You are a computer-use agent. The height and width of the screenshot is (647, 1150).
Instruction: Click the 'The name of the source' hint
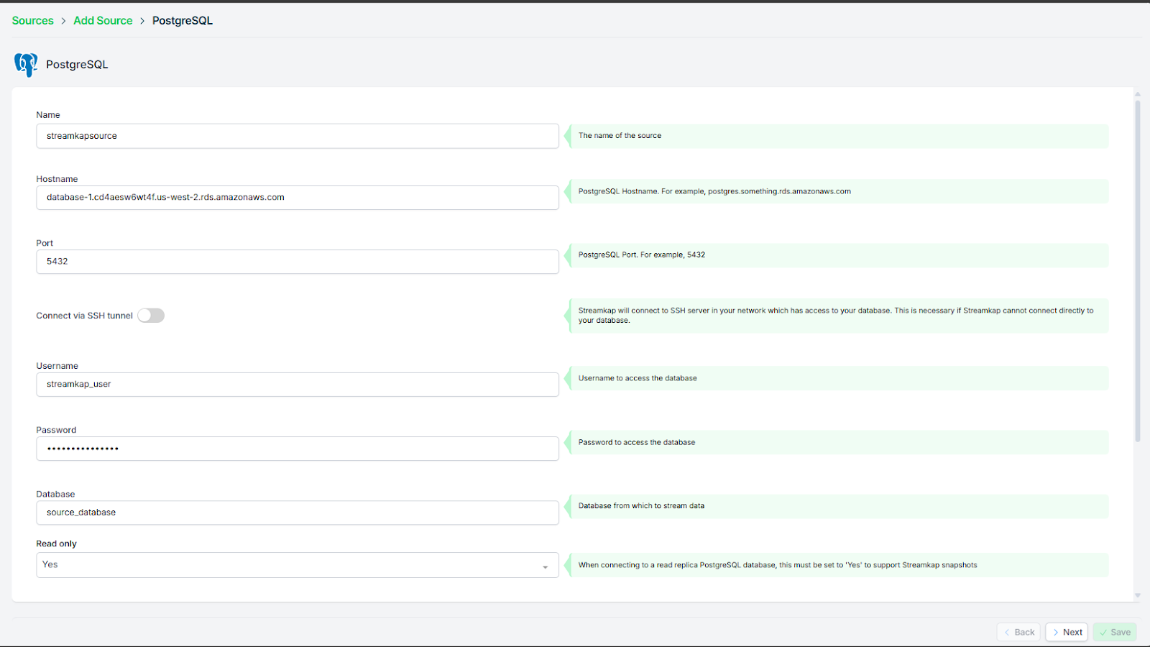[x=620, y=136]
